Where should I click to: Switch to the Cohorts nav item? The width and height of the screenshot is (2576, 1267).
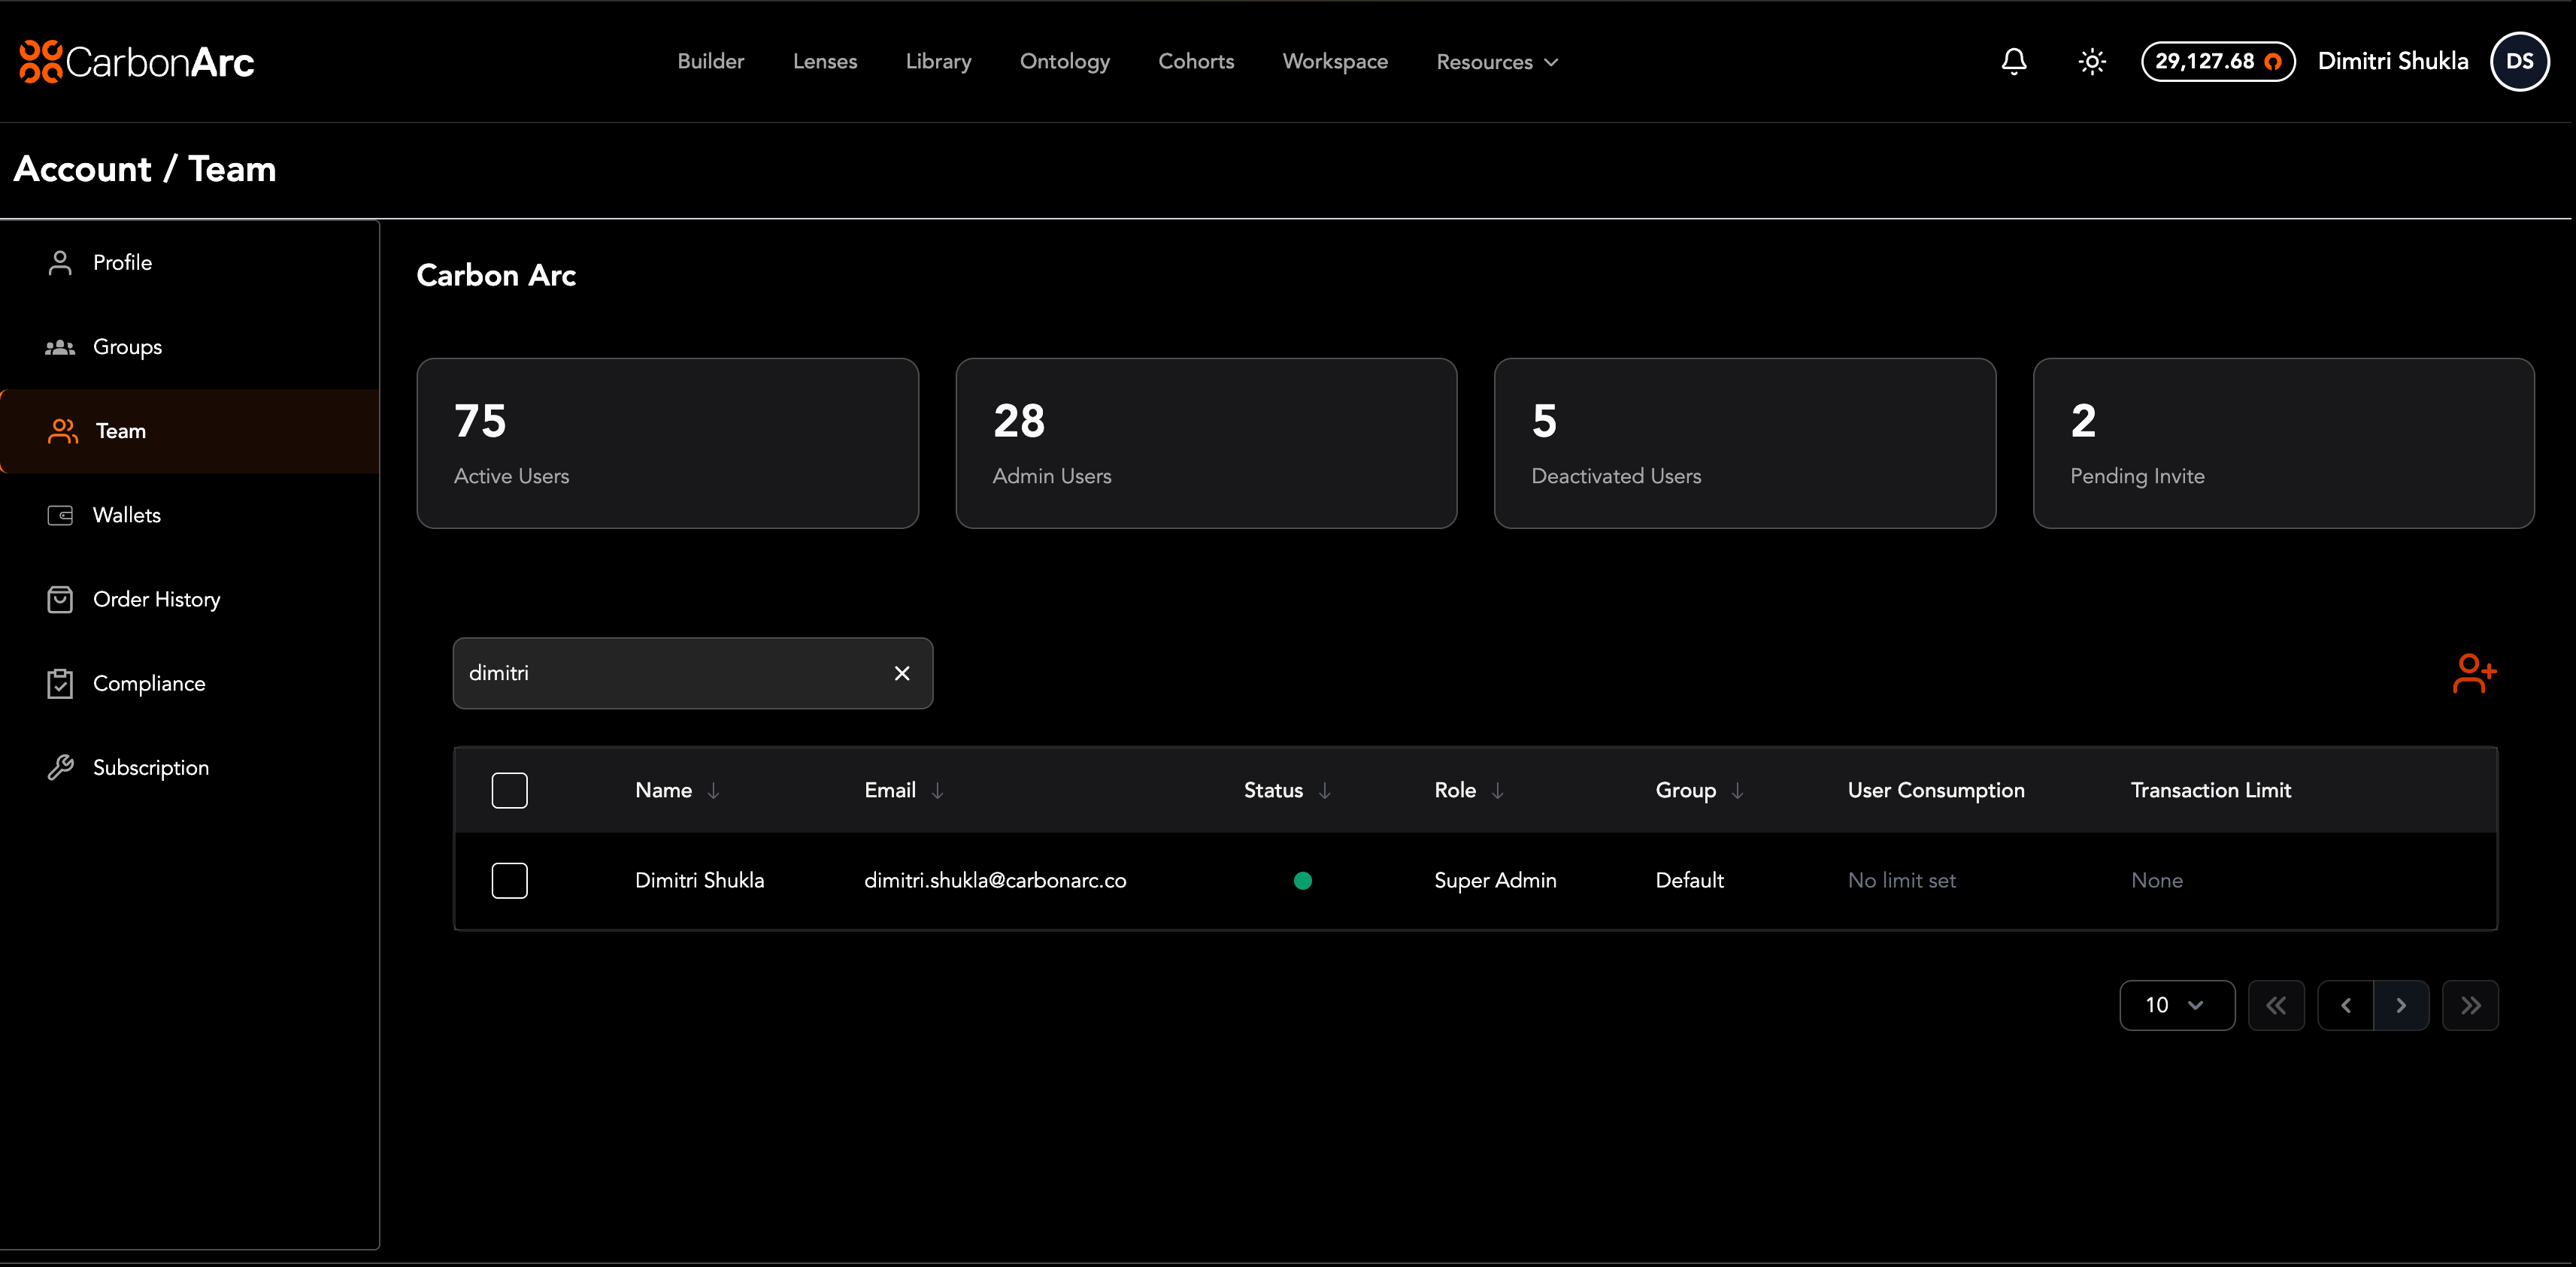pos(1196,61)
